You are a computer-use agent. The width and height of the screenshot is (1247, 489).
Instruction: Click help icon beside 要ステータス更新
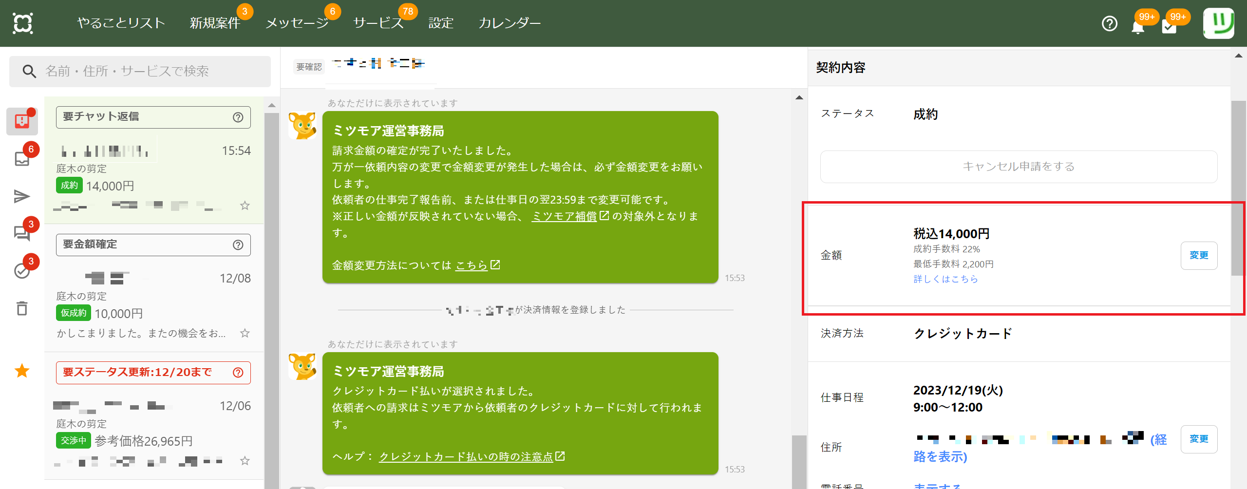[238, 373]
